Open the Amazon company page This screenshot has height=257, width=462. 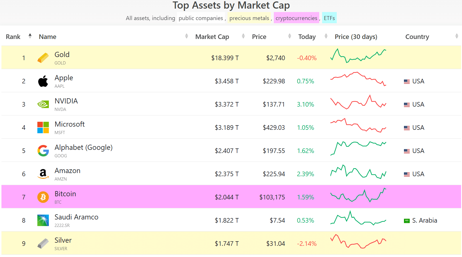(x=68, y=170)
